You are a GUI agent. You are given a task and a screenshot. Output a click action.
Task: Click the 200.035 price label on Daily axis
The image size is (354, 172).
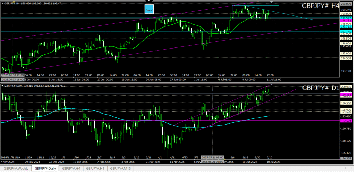pos(346,87)
